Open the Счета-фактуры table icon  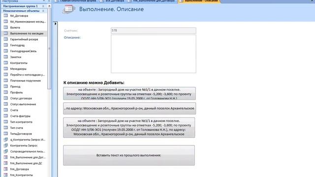[6, 116]
